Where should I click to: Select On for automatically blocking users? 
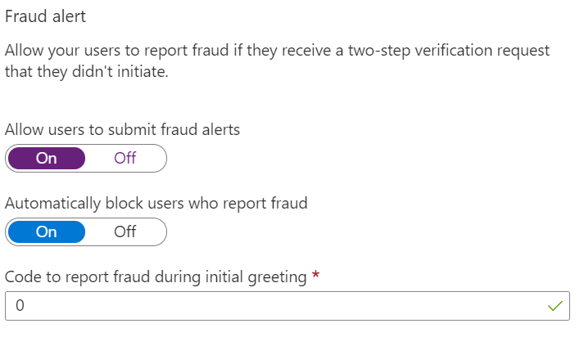[46, 232]
